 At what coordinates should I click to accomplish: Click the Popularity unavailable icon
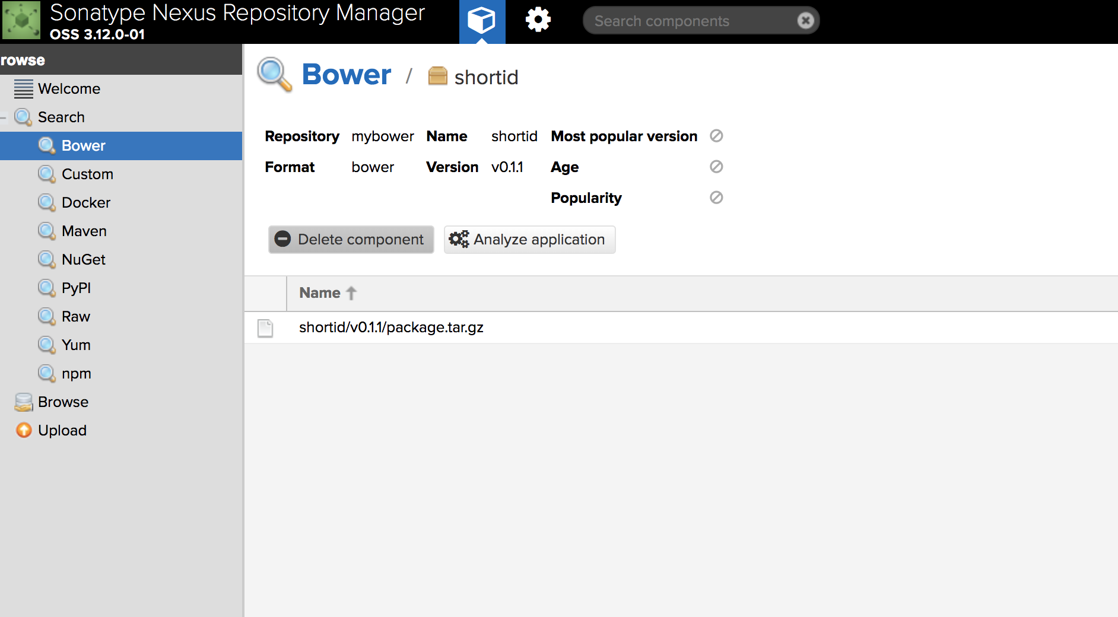click(x=716, y=198)
